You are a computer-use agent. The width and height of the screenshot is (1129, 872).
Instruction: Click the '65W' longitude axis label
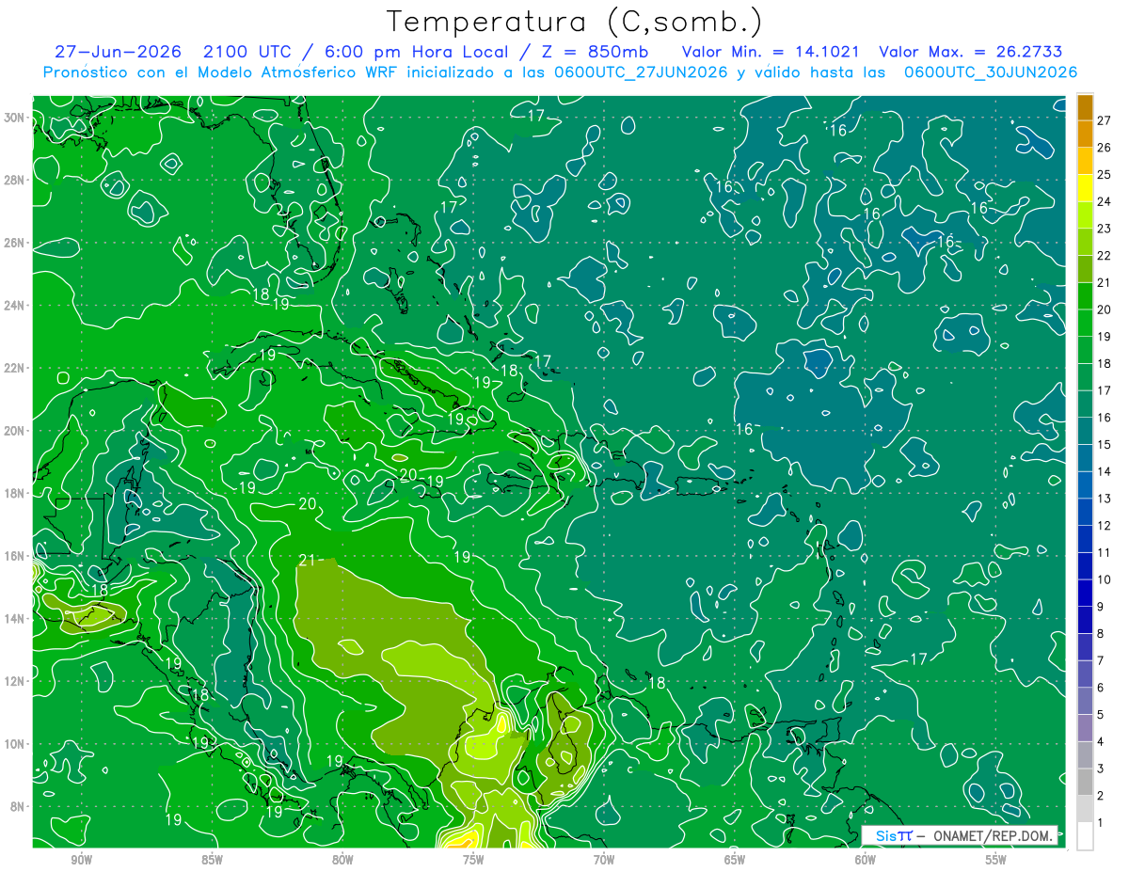pos(735,860)
